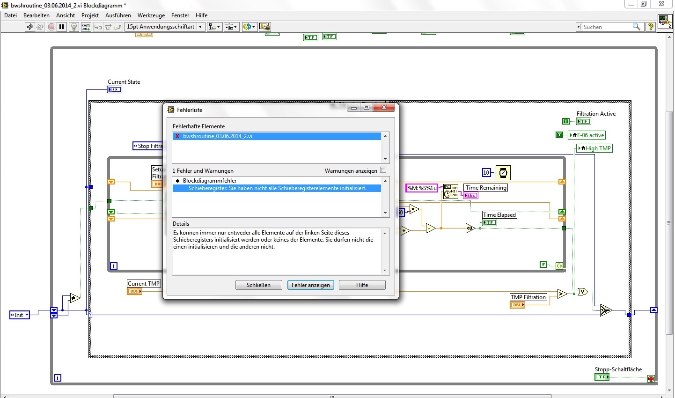Click the Fehler anzeigen button

(x=311, y=285)
